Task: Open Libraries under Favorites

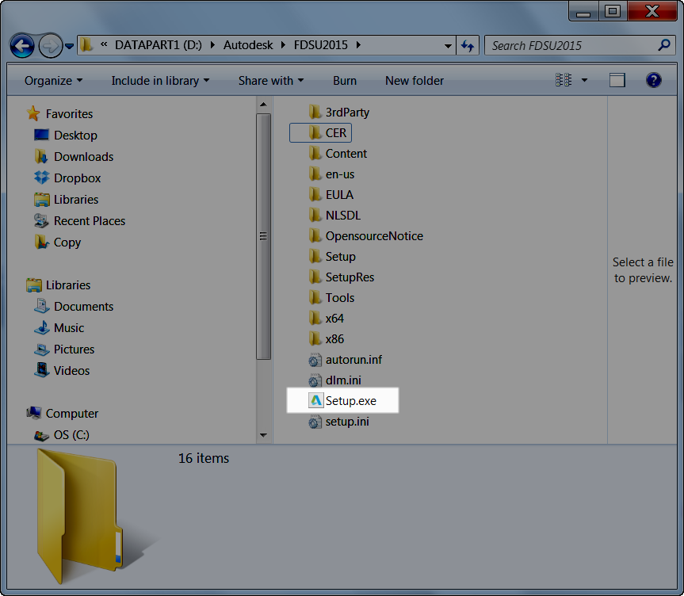Action: (67, 200)
